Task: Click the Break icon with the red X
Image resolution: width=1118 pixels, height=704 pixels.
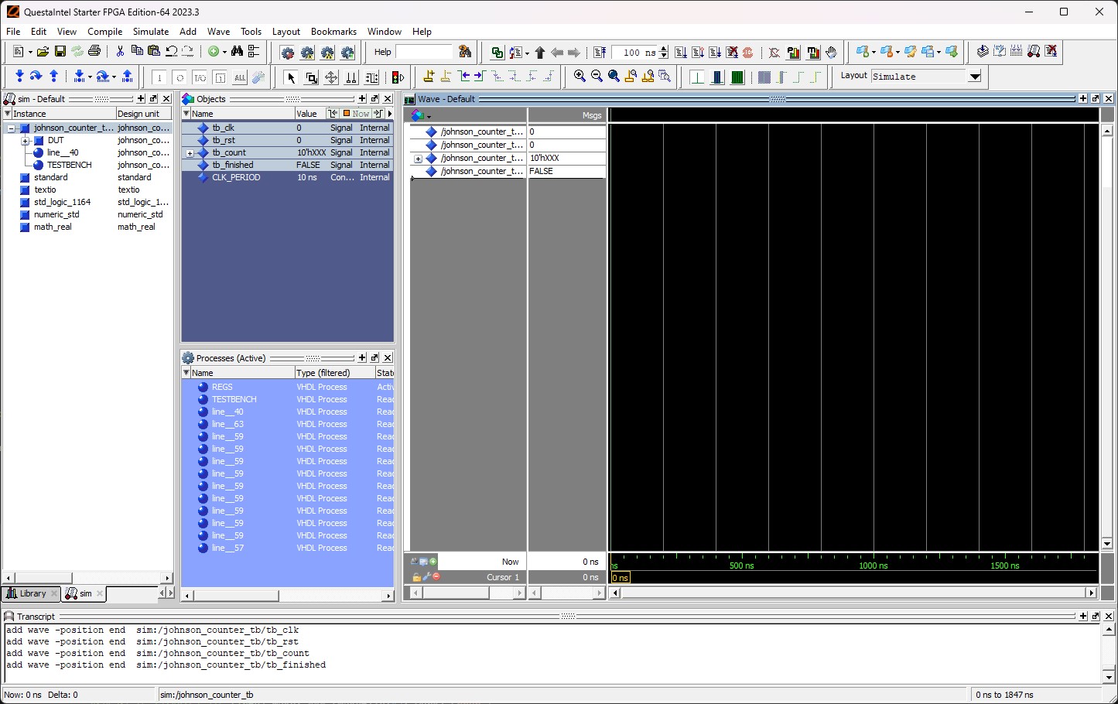Action: (732, 53)
